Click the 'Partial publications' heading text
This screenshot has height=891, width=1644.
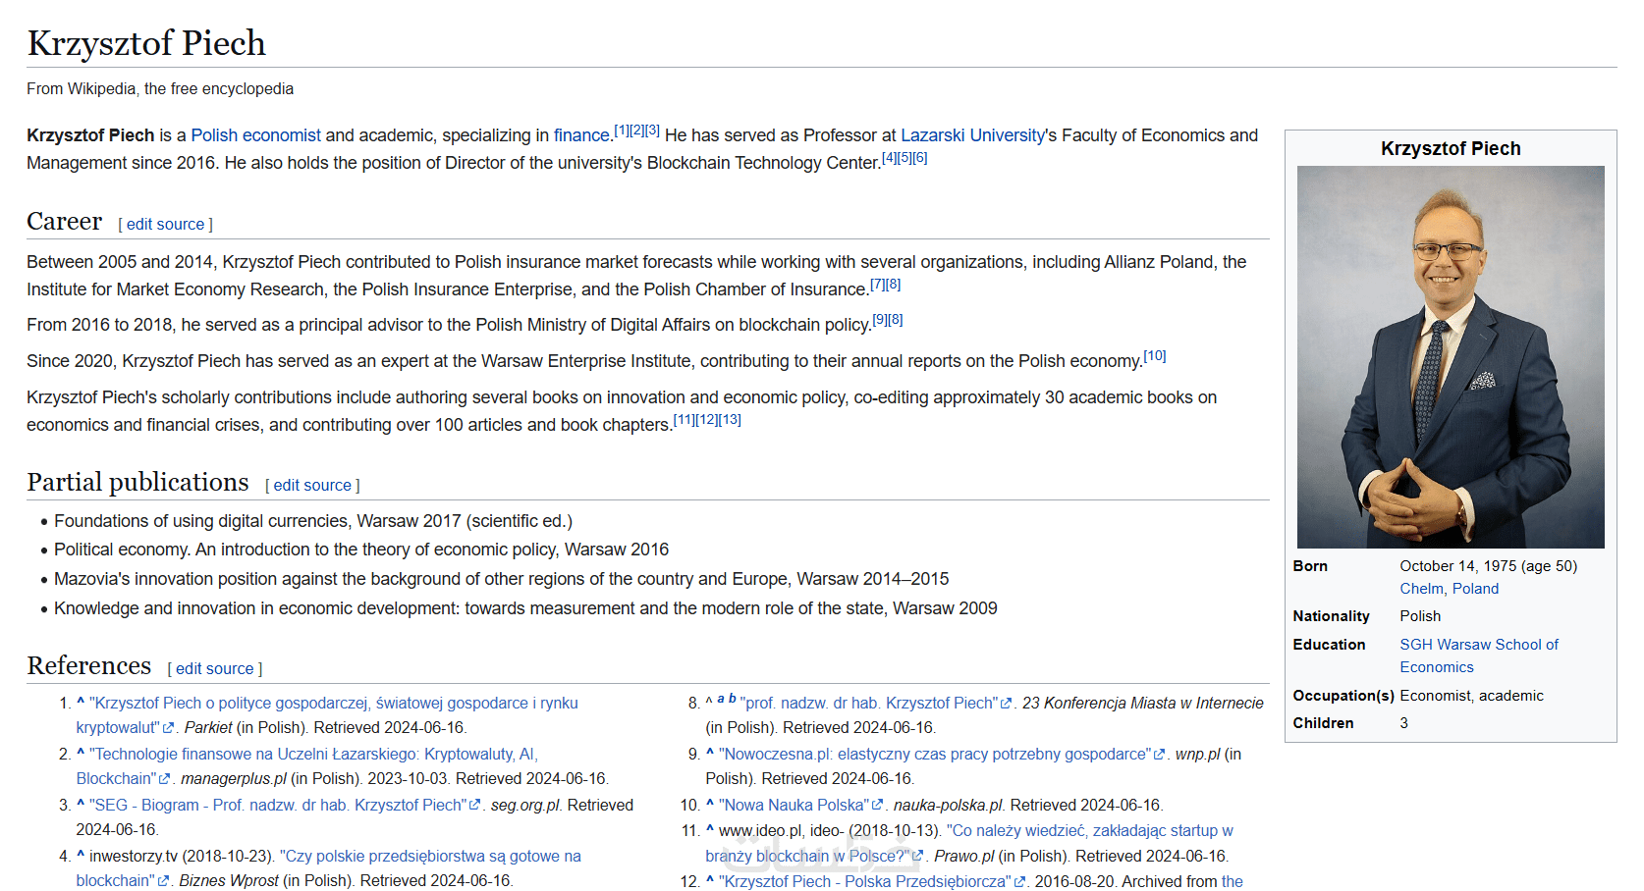tap(137, 482)
